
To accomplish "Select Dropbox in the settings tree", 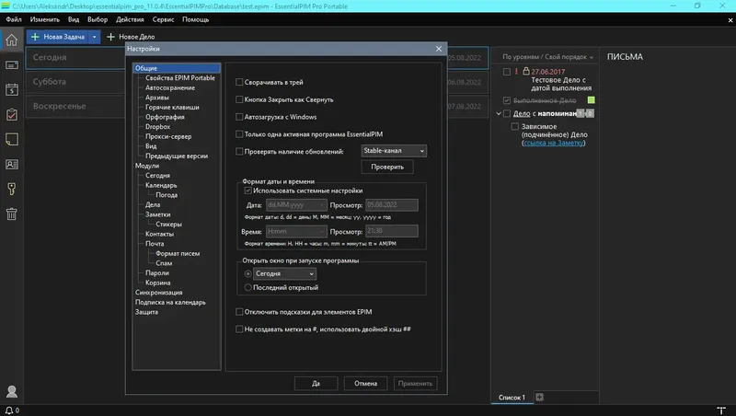I will [x=157, y=127].
